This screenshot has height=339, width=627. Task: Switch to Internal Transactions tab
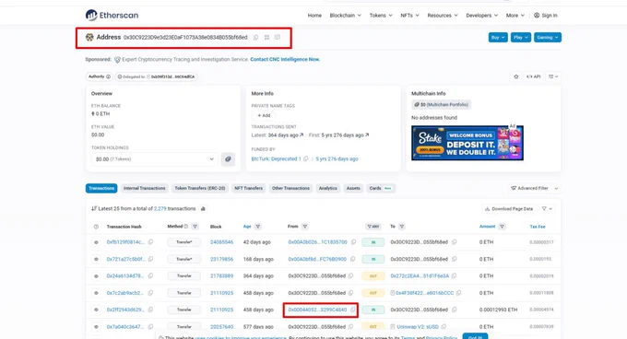click(145, 188)
